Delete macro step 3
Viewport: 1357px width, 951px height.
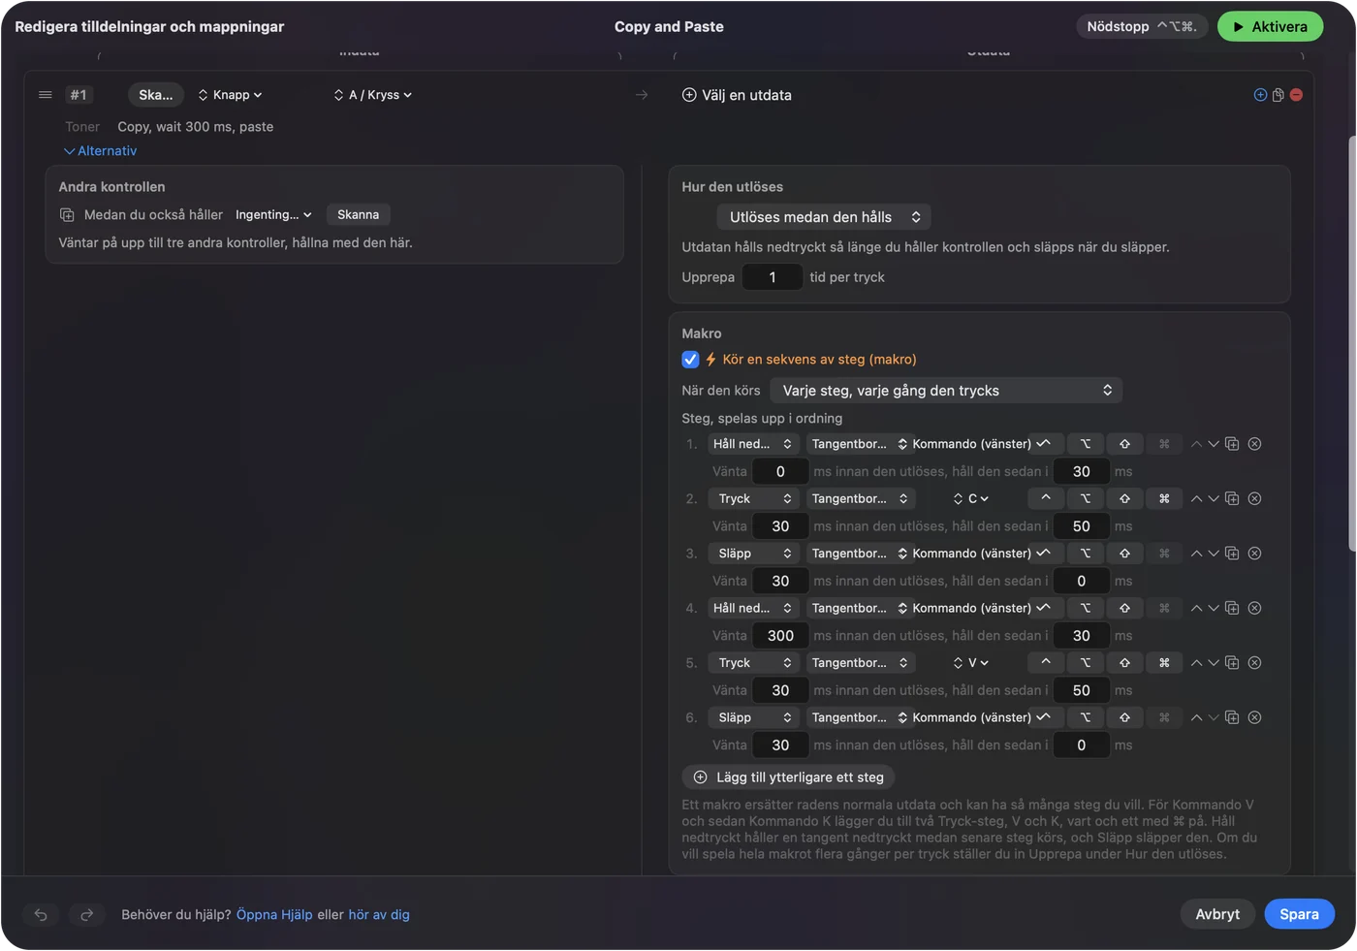[x=1254, y=554]
